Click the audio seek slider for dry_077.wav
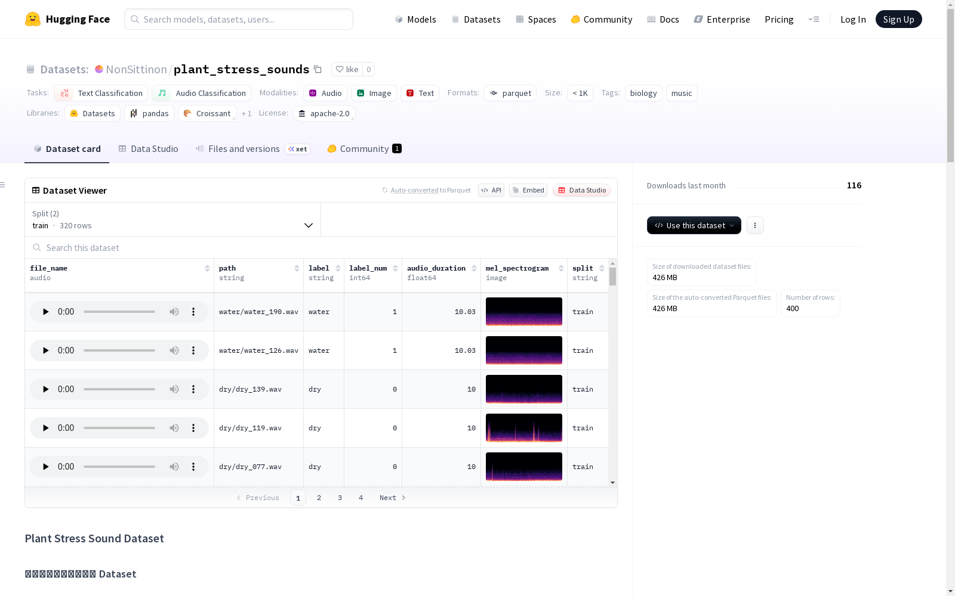 tap(119, 467)
